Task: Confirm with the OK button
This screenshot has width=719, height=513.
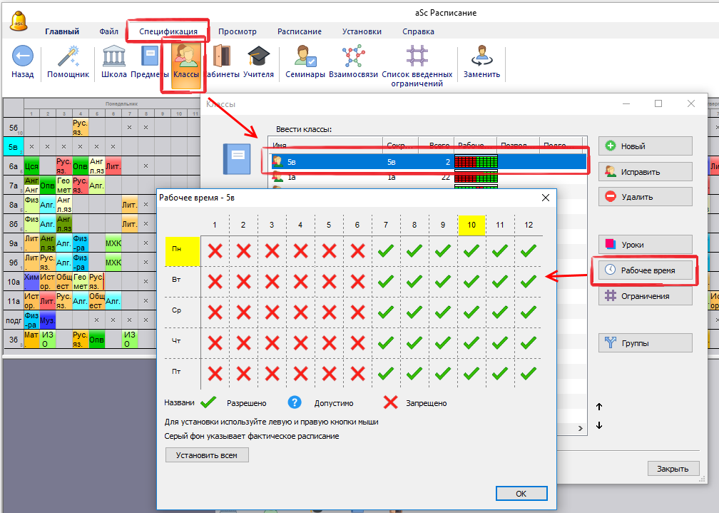Action: (x=521, y=493)
